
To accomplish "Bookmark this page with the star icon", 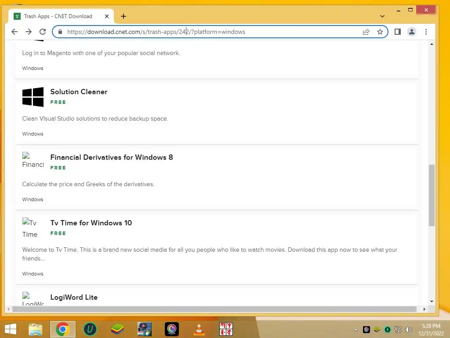I will pos(380,32).
